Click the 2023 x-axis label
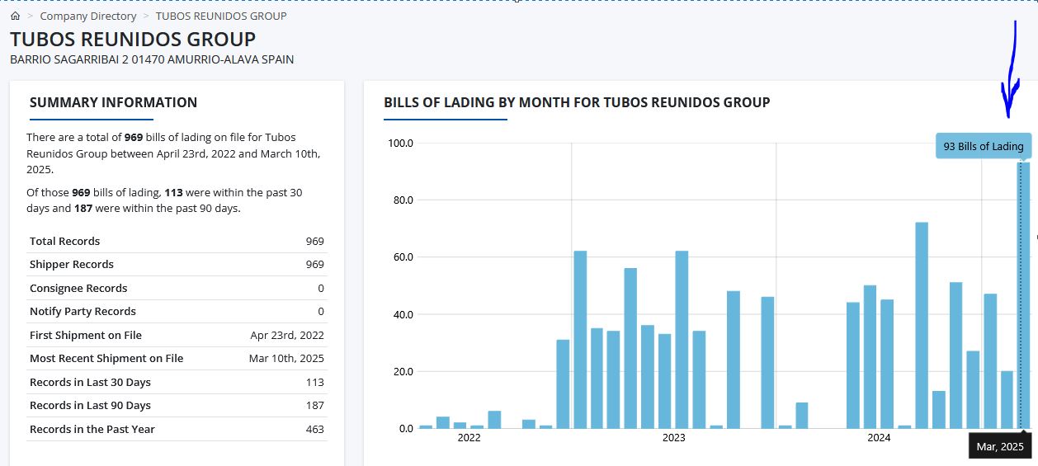The image size is (1038, 466). point(674,438)
